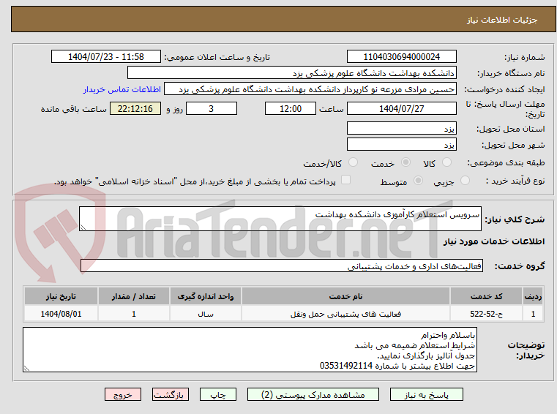Screen dimensions: 557x414
Task: Click the توضیحات خریدار notes textarea
Action: tap(250, 350)
